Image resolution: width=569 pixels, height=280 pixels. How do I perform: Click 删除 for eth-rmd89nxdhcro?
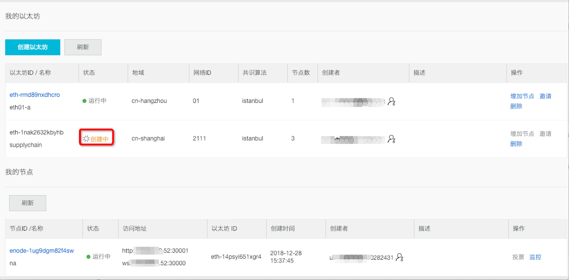516,106
